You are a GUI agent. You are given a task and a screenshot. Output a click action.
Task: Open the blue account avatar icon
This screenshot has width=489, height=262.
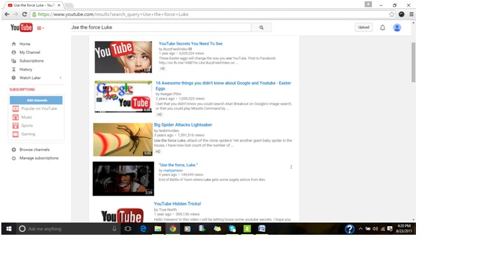397,27
